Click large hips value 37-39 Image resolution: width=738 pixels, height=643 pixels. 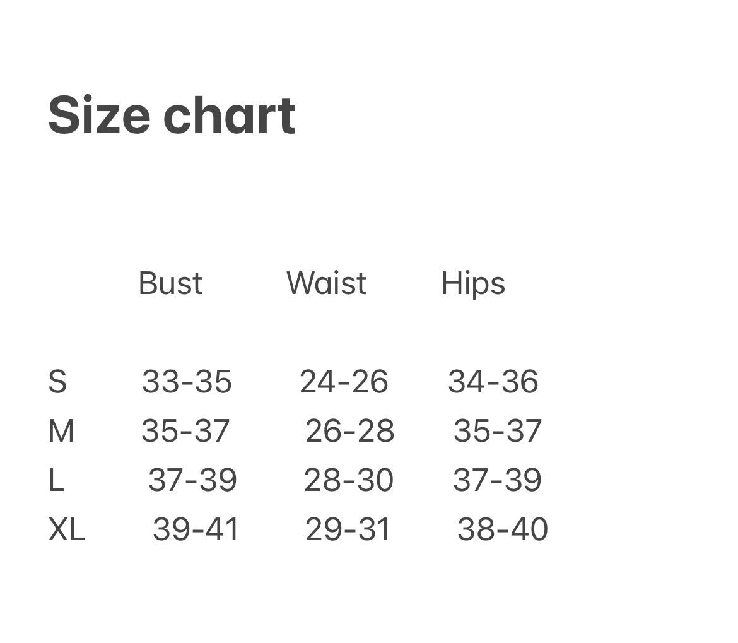click(497, 481)
